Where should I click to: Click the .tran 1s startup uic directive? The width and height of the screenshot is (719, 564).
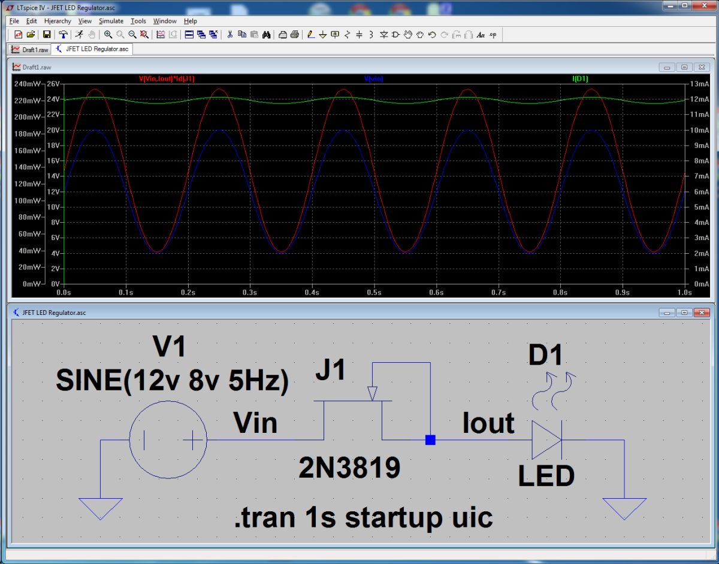364,517
